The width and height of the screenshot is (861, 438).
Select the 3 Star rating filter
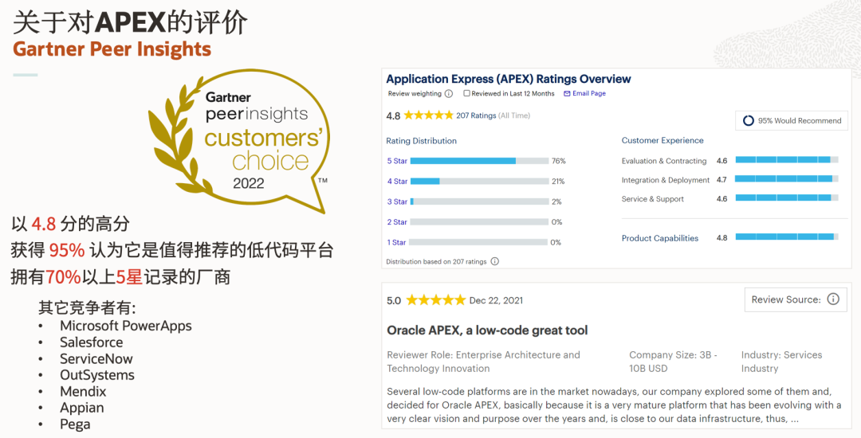point(397,201)
